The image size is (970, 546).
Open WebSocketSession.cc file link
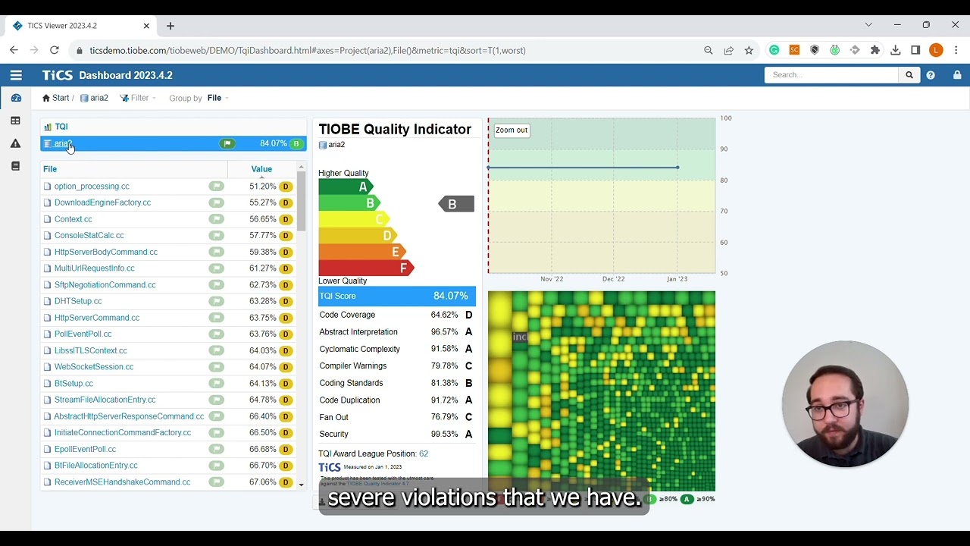[x=94, y=366]
